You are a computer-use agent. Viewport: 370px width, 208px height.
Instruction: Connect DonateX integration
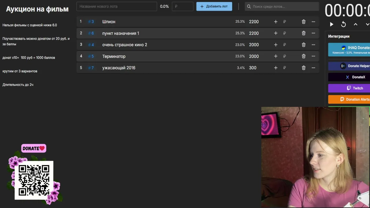[x=349, y=77]
